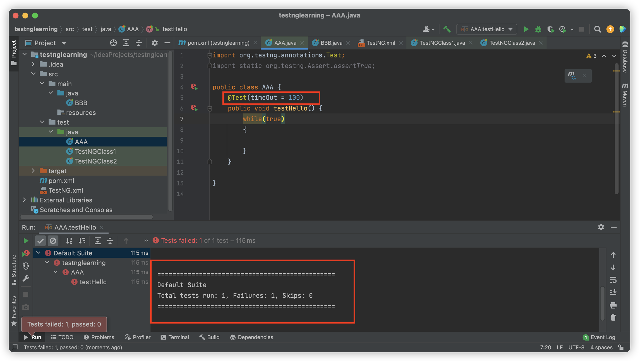The image size is (639, 361).
Task: Sort test results by duration
Action: pos(82,241)
